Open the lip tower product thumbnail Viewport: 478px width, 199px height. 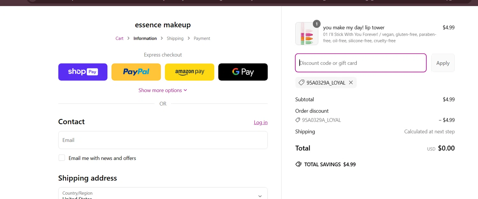click(307, 34)
